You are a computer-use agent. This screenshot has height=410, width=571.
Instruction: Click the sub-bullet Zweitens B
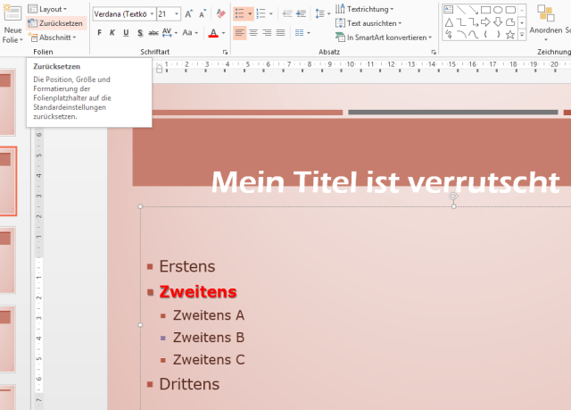pos(209,338)
